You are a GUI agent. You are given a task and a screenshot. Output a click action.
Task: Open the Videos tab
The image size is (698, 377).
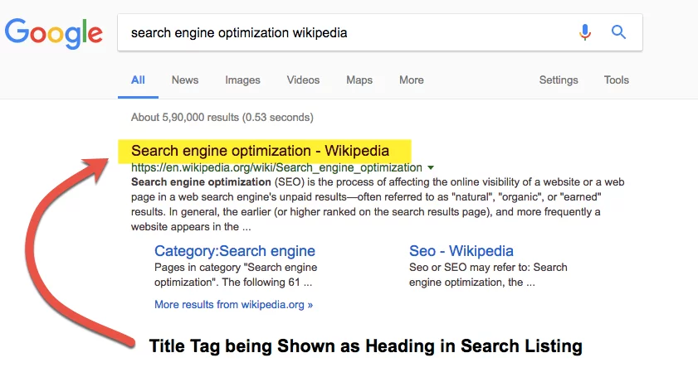[x=303, y=80]
